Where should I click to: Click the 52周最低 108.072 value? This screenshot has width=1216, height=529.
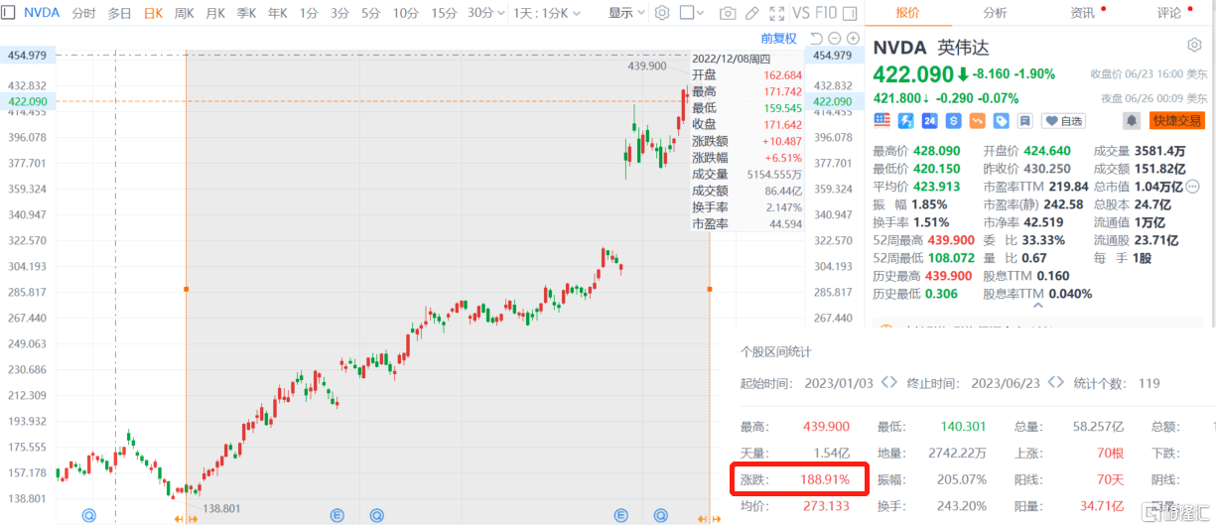(952, 258)
